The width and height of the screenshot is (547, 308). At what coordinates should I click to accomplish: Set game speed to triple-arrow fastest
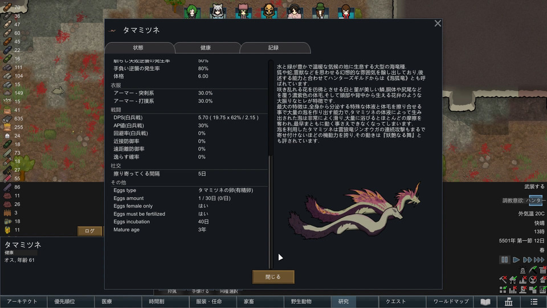pyautogui.click(x=539, y=260)
